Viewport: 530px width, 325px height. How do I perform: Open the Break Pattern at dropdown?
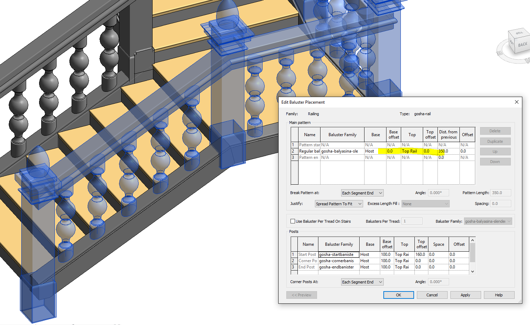point(362,193)
